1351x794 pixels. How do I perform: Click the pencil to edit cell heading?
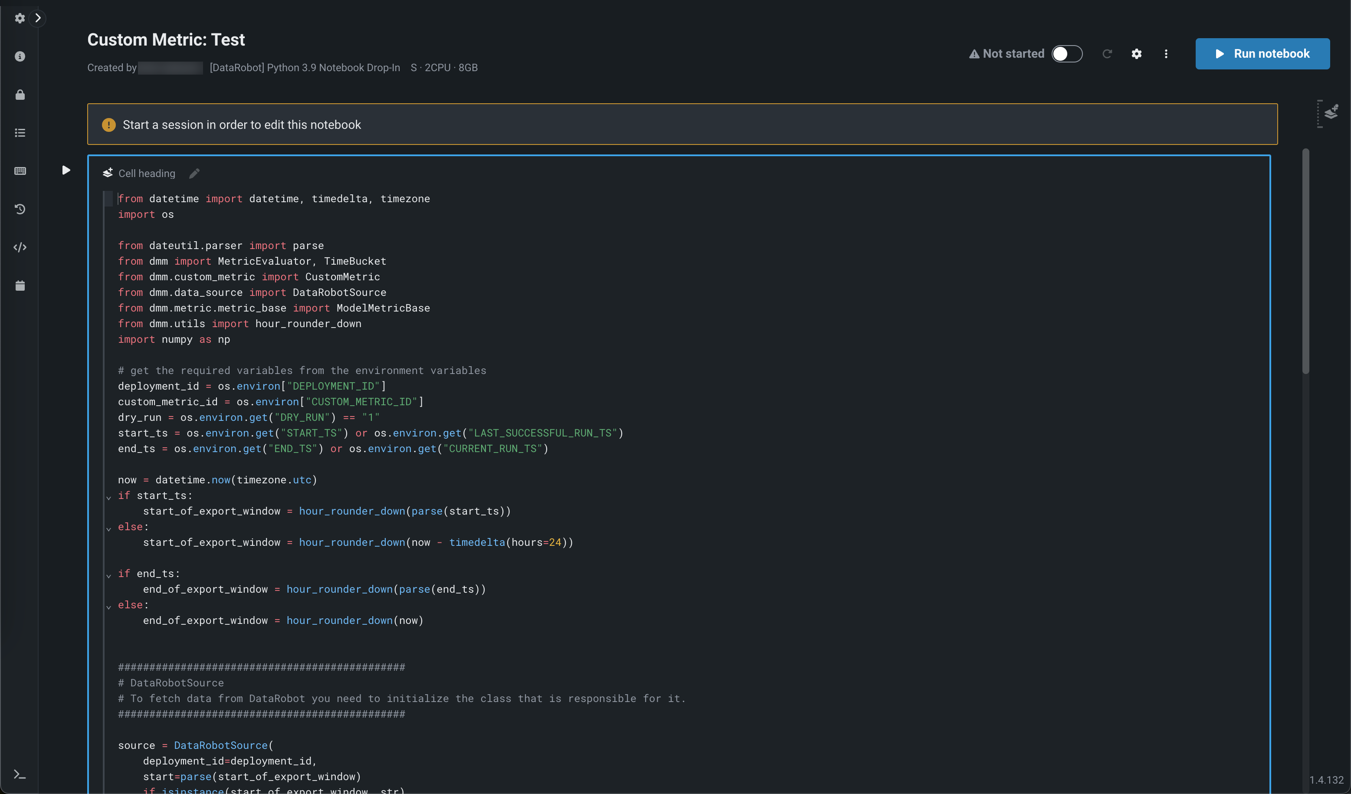[x=195, y=173]
